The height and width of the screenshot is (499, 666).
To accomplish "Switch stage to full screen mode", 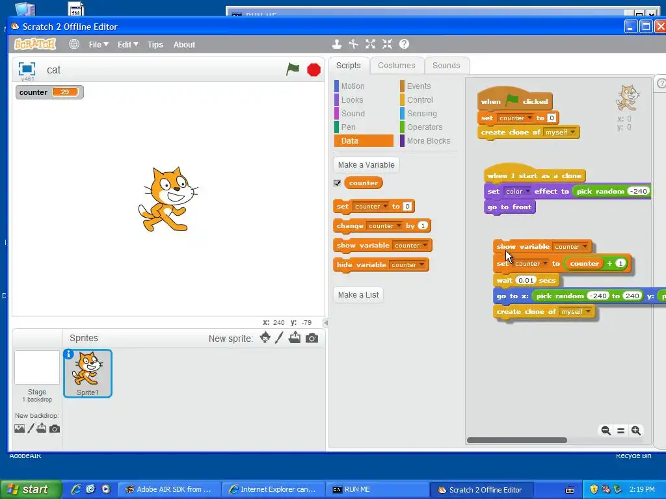I will [27, 69].
